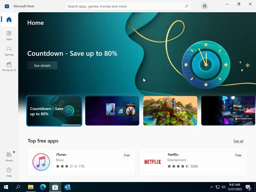256x192 pixels.
Task: Click the taskbar clock showing 9:42 AM
Action: click(x=234, y=187)
